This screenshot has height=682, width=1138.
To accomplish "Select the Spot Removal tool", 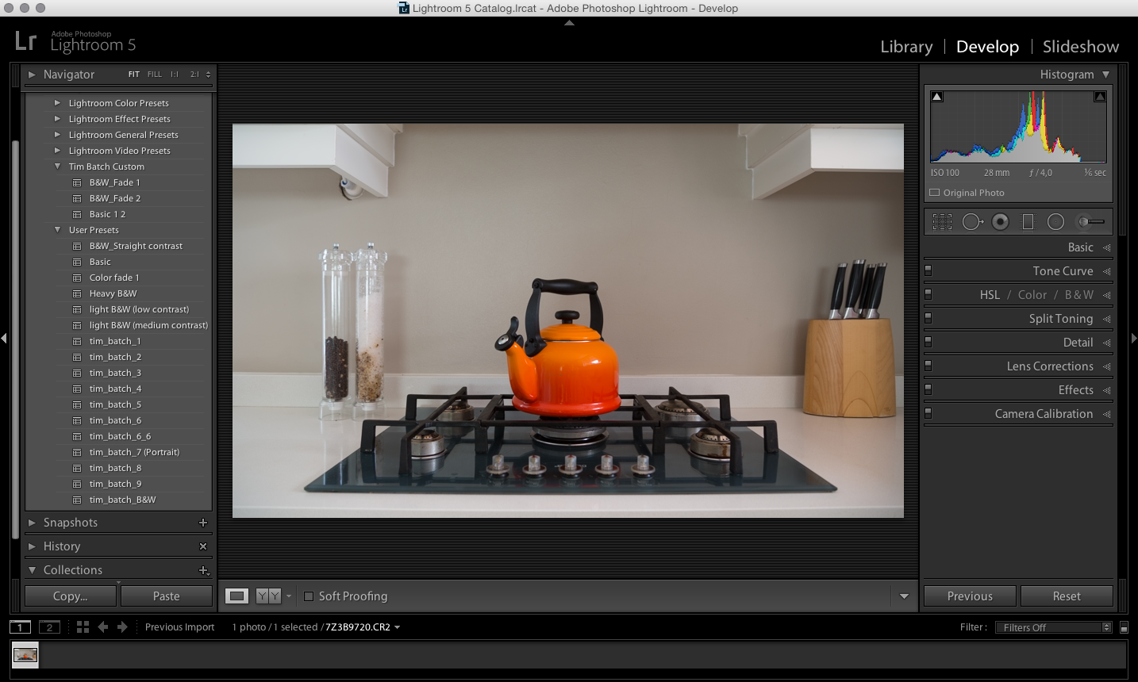I will (x=972, y=222).
